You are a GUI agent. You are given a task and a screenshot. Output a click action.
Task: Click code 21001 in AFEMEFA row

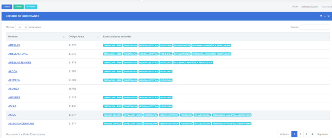(72, 80)
